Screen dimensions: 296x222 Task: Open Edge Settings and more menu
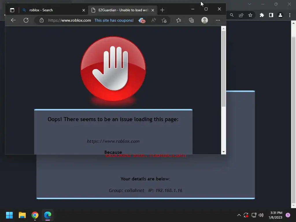(218, 20)
